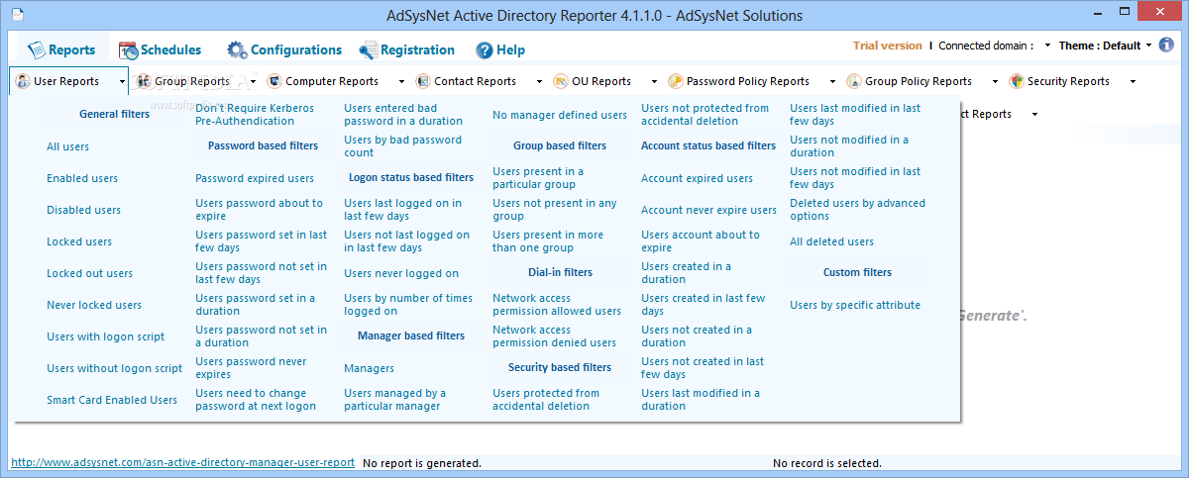Switch to the Configurations tab
The height and width of the screenshot is (478, 1189).
(x=284, y=49)
